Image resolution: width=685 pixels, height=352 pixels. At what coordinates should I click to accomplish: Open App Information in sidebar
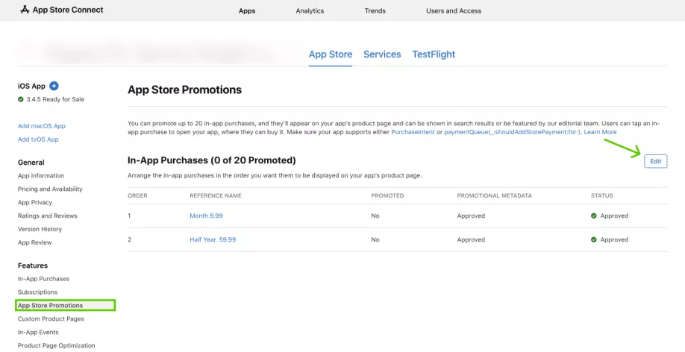click(41, 175)
